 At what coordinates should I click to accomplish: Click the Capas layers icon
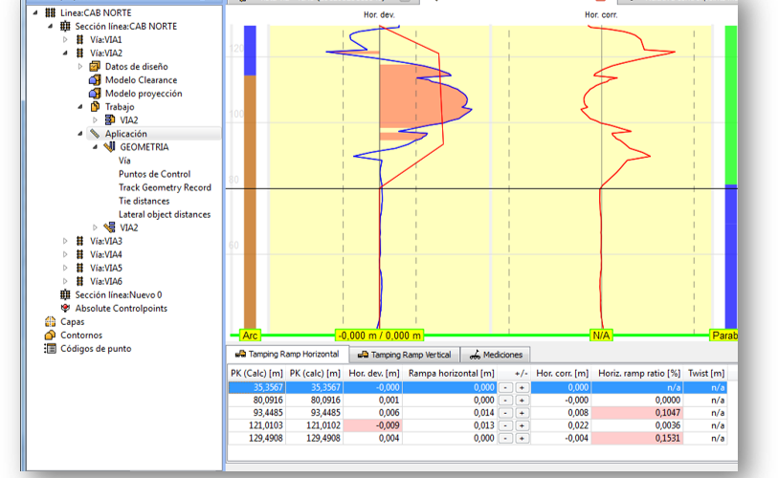click(x=51, y=322)
